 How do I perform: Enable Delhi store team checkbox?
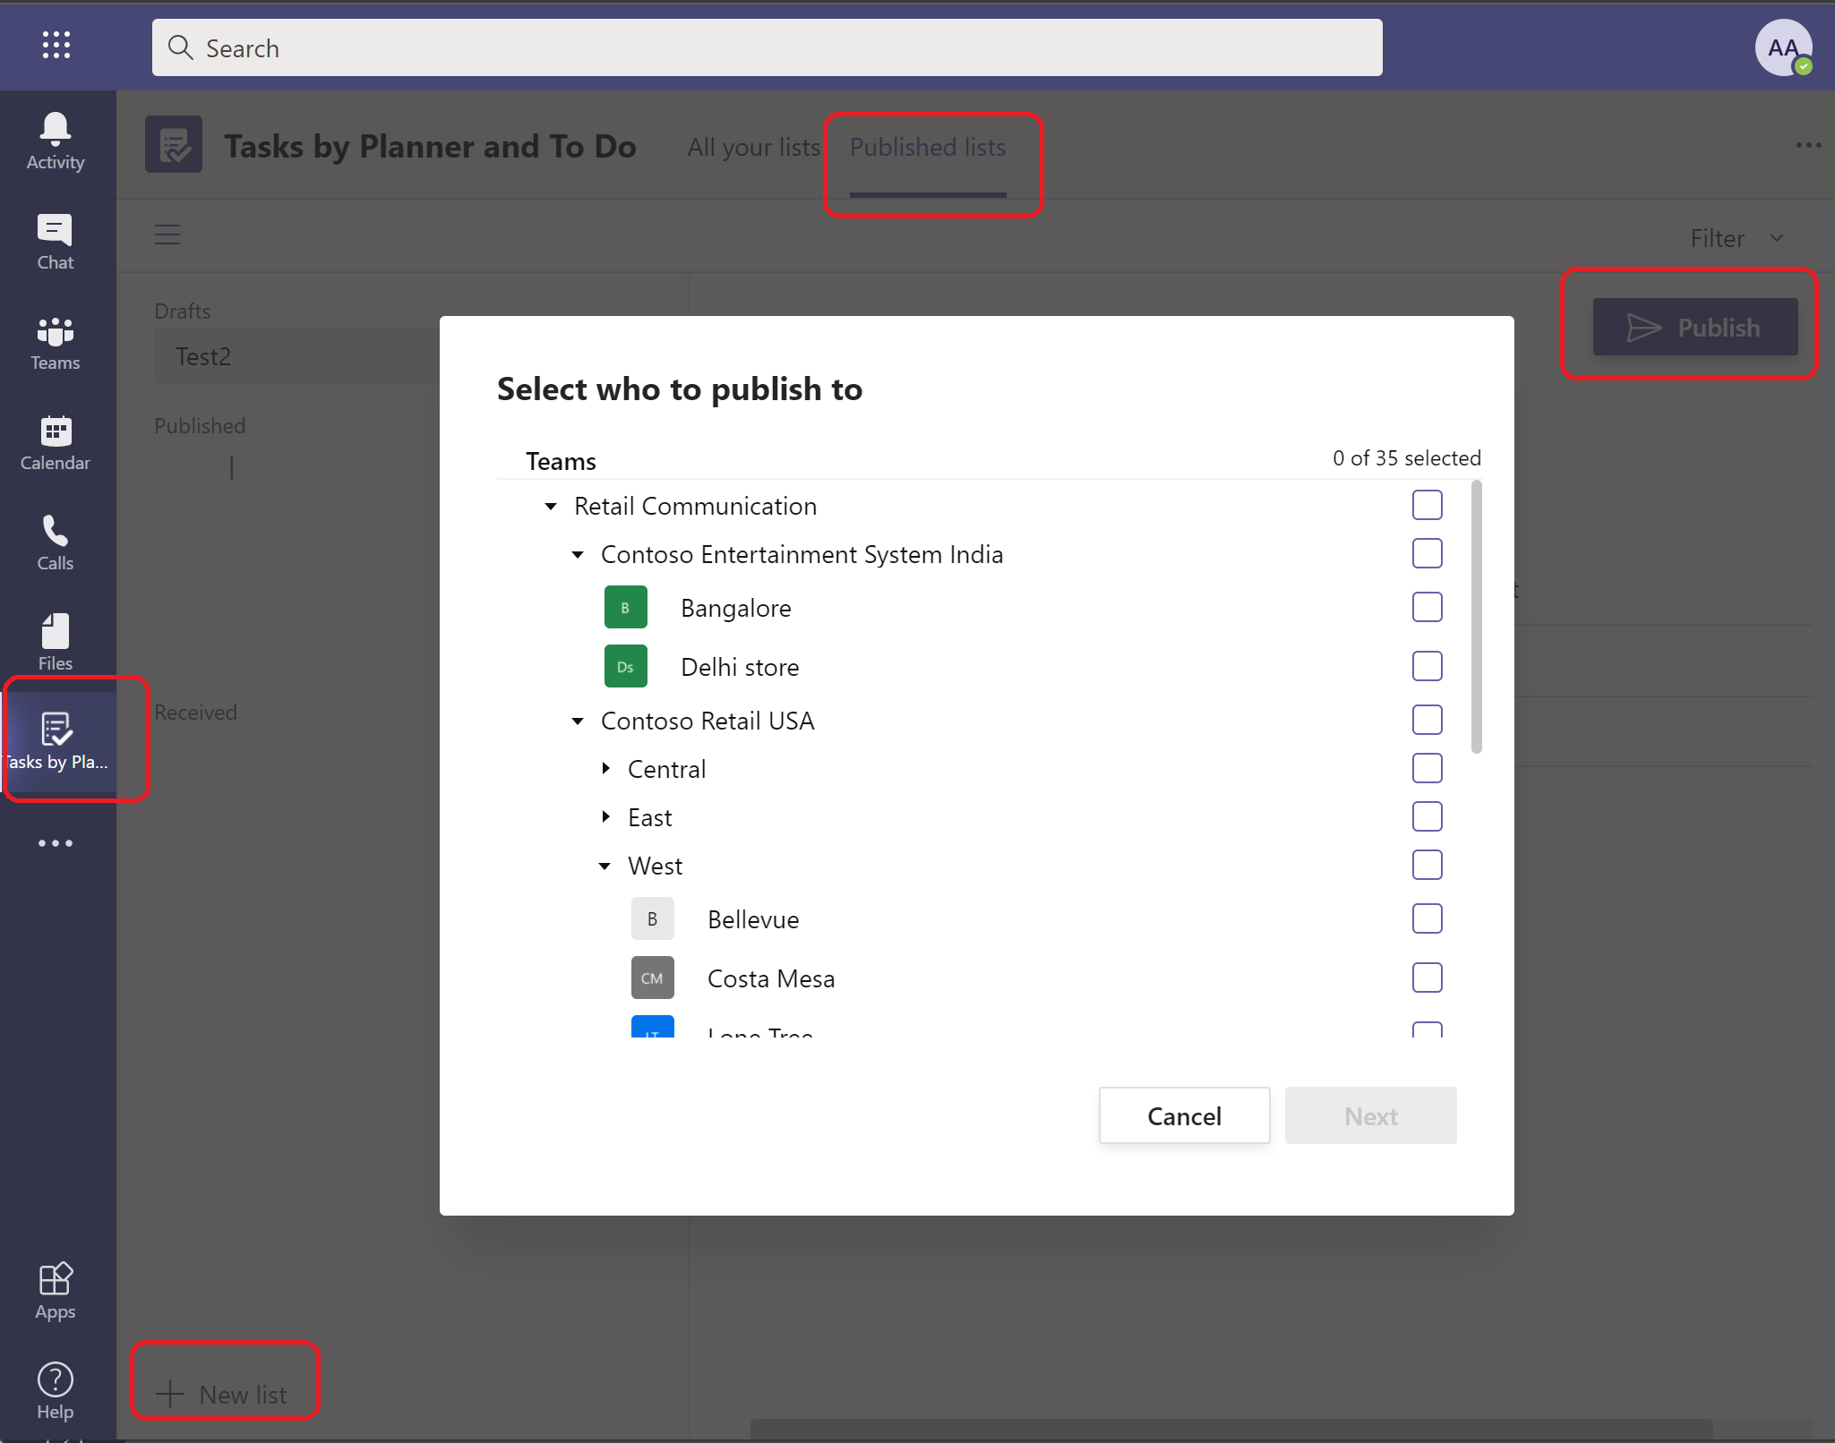tap(1427, 666)
